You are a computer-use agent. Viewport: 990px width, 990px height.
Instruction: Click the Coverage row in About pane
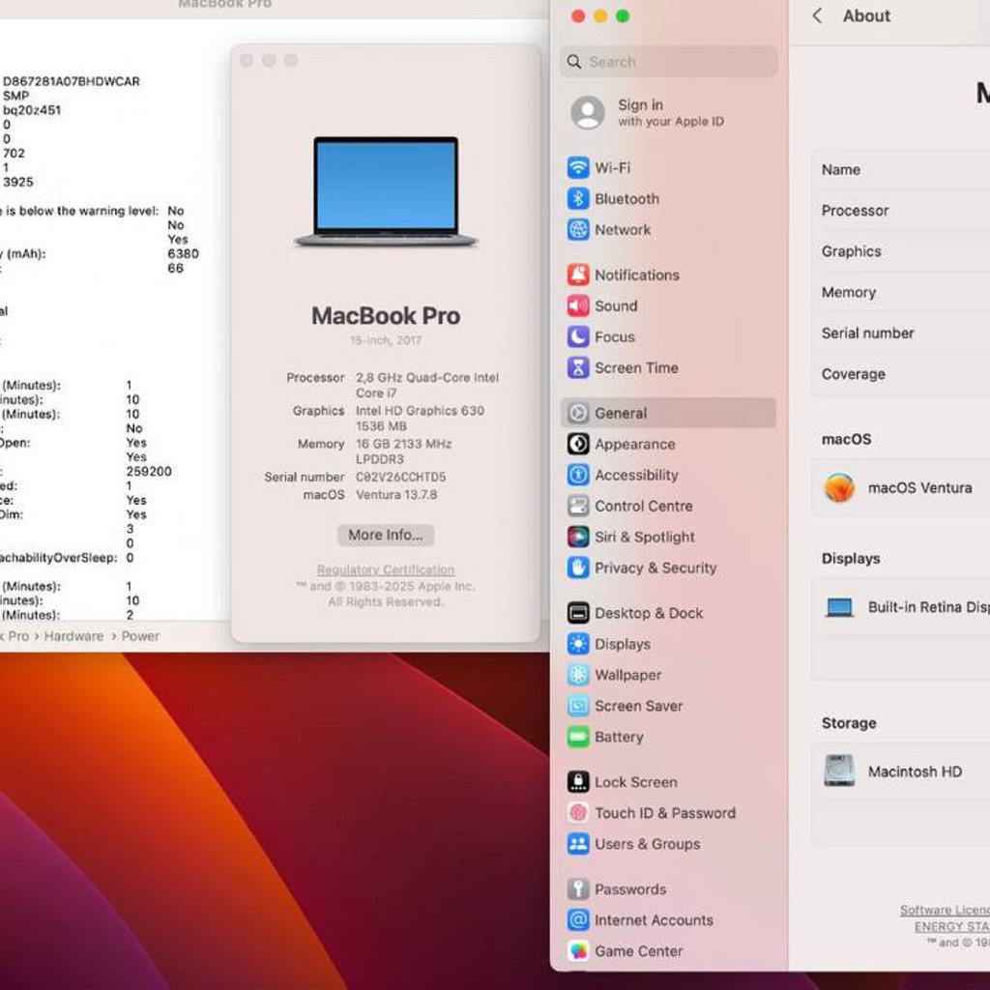coord(900,374)
